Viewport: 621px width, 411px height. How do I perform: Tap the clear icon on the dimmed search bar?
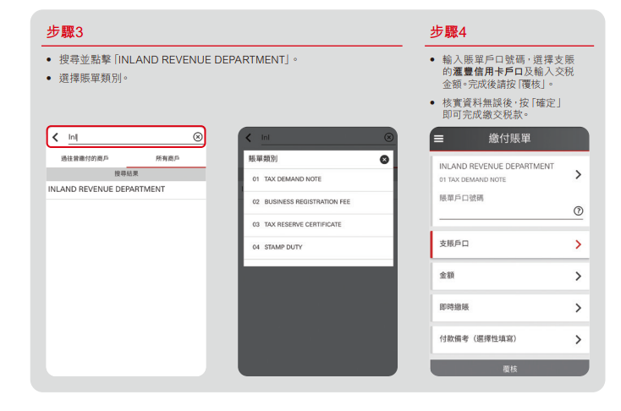[x=388, y=137]
